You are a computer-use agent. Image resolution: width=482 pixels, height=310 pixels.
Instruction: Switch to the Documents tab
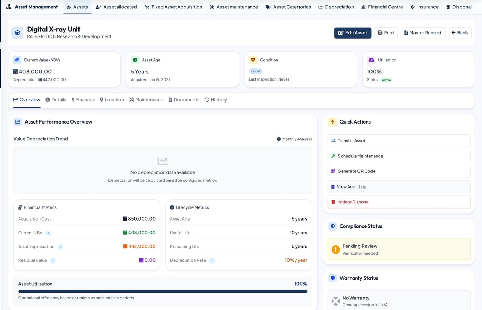coord(184,100)
